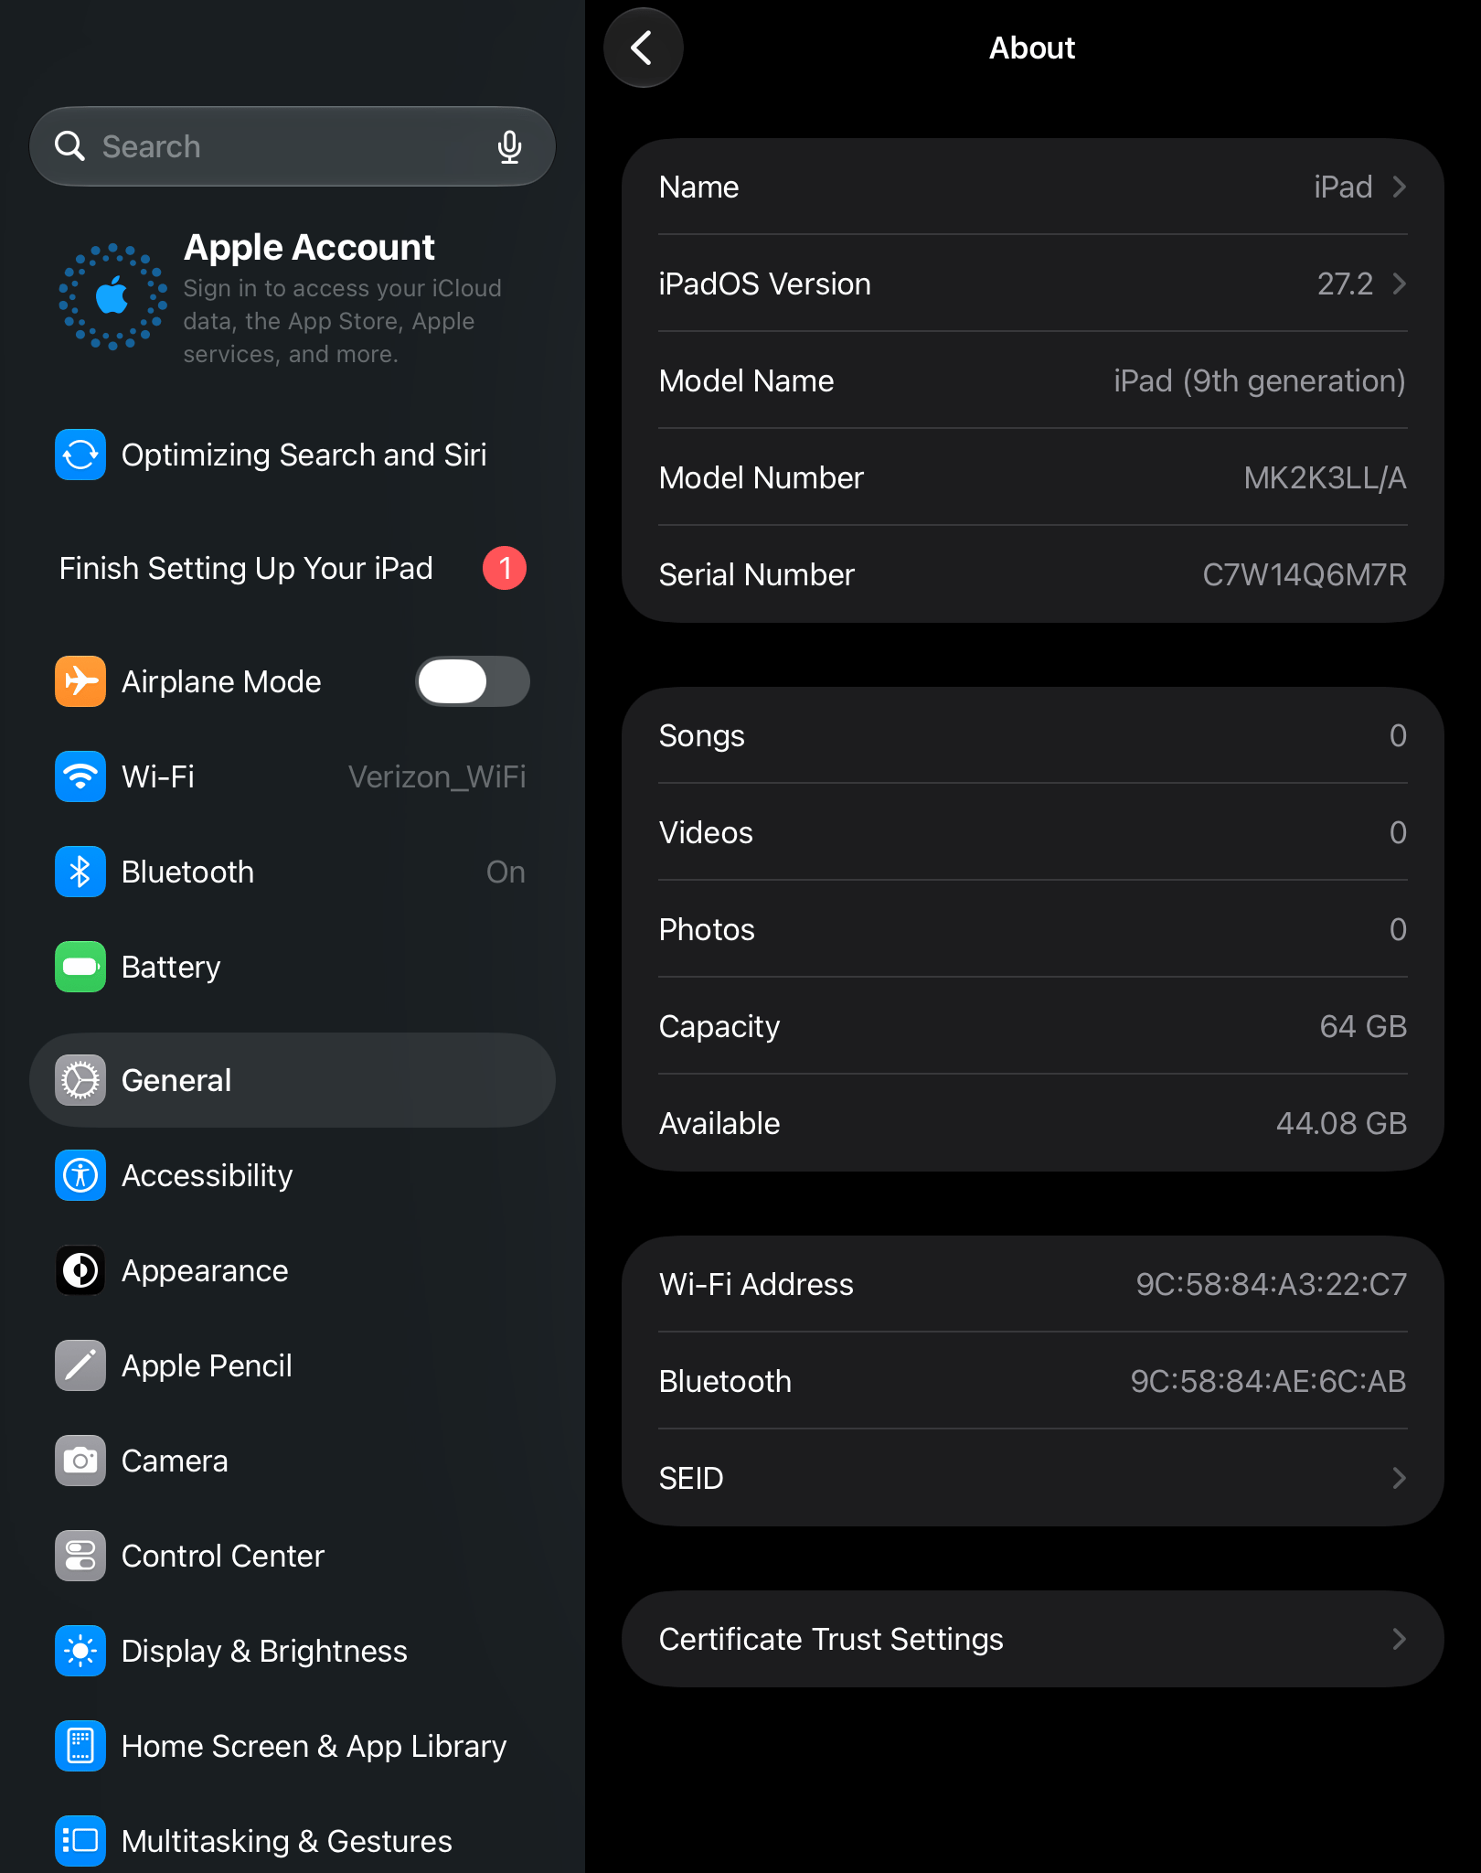The width and height of the screenshot is (1481, 1873).
Task: Tap the Apple Pencil icon
Action: tap(80, 1365)
